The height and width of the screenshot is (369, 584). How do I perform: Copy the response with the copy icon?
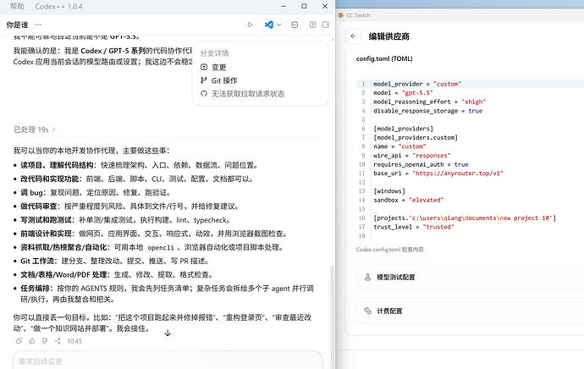19,341
